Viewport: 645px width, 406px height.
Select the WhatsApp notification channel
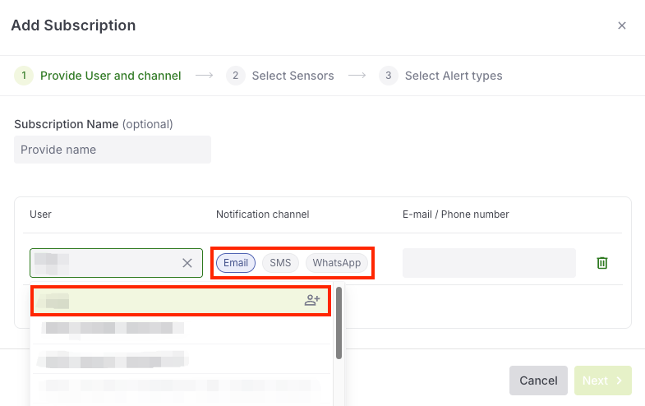coord(337,263)
